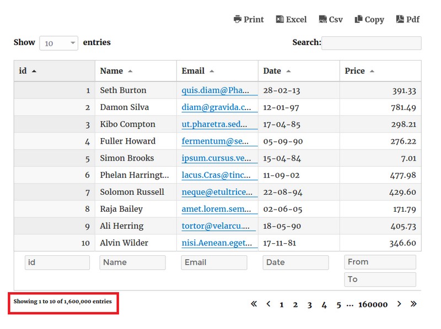
Task: Go to first page double-left arrow
Action: tap(254, 304)
